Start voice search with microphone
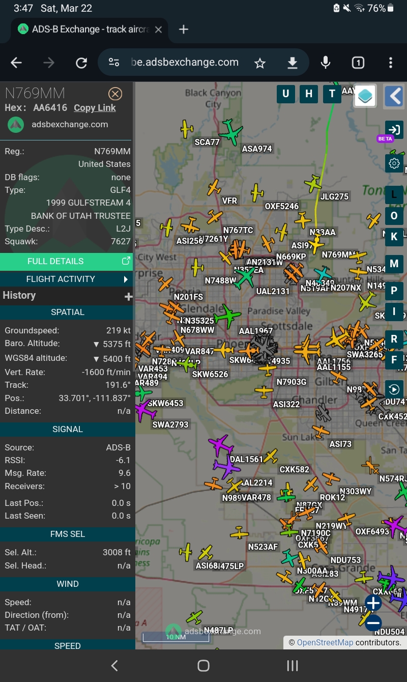The image size is (407, 682). pyautogui.click(x=326, y=63)
